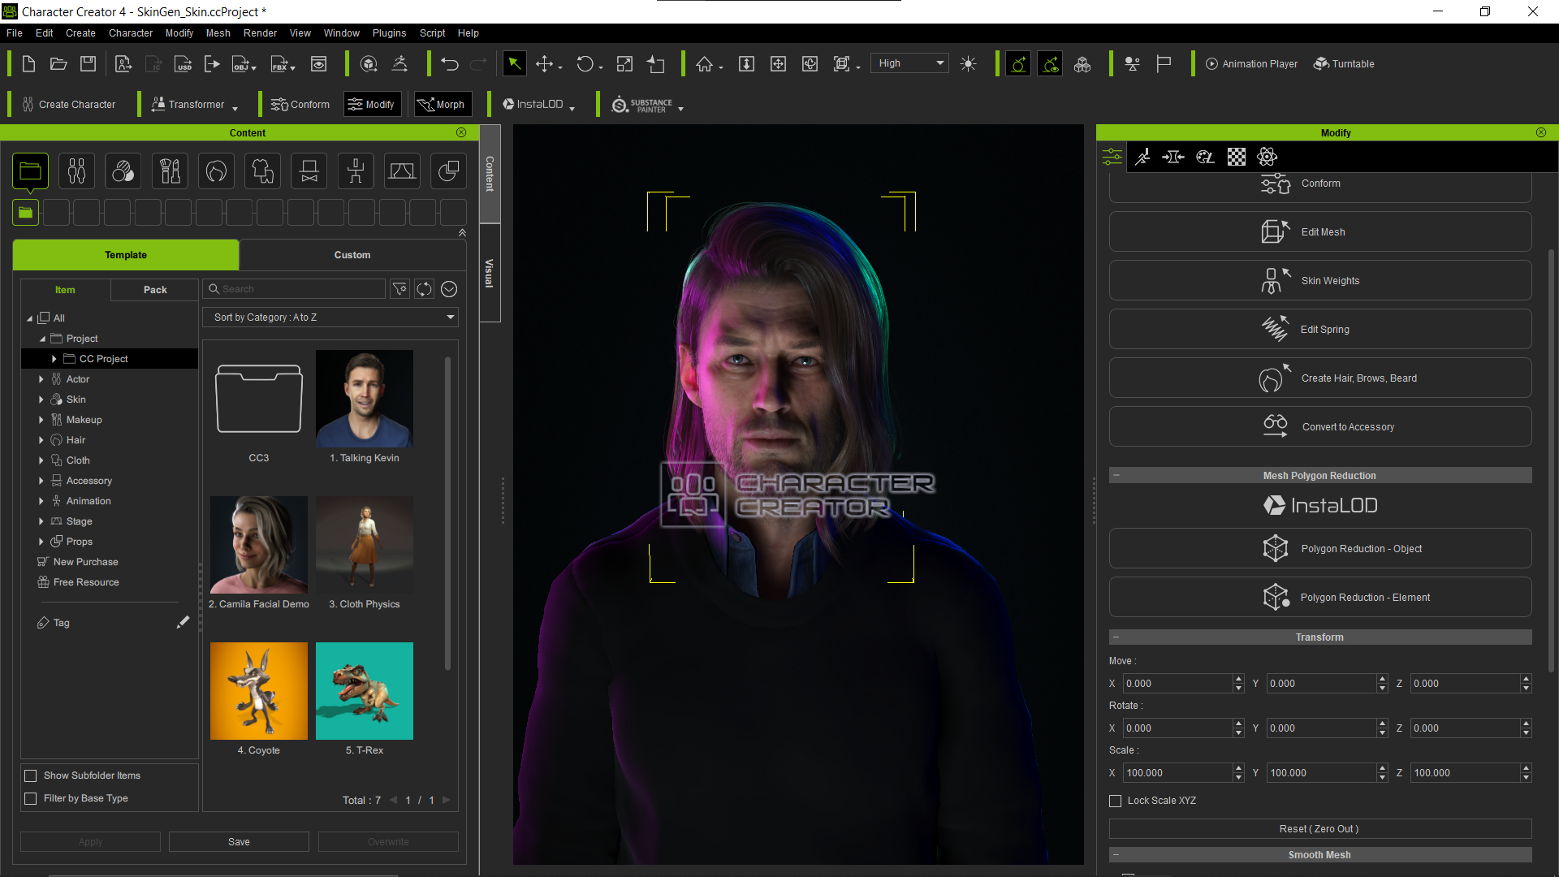
Task: Toggle the Modify mode button
Action: coord(373,104)
